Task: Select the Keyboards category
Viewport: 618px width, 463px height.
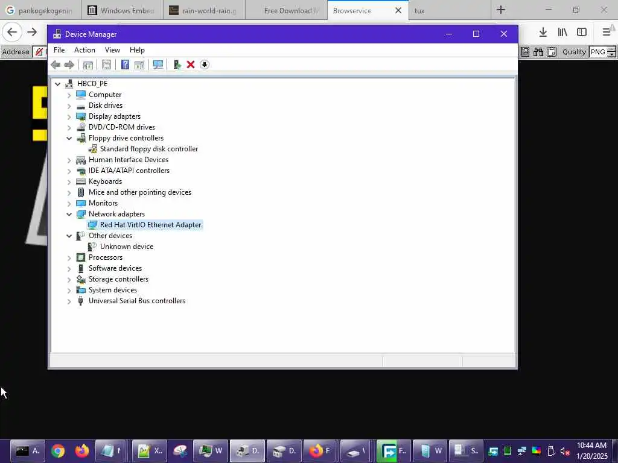Action: [x=105, y=181]
